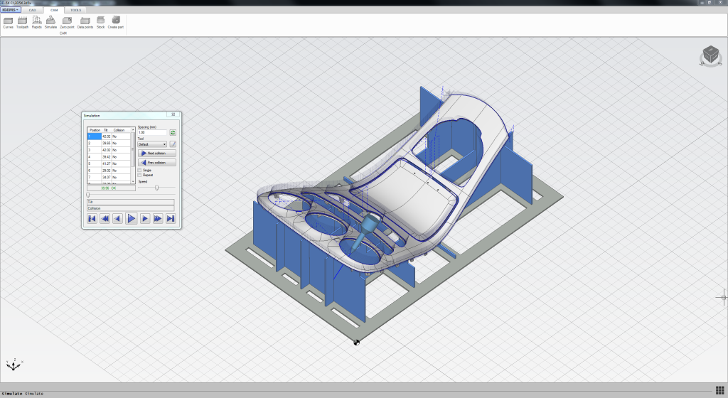This screenshot has height=398, width=728.
Task: Select position row 6 with tilt 29.02
Action: (109, 171)
